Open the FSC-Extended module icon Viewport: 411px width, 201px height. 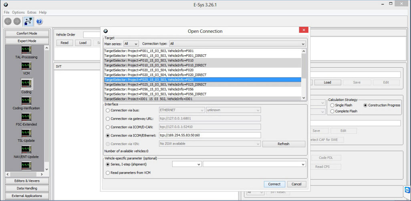pos(26,117)
